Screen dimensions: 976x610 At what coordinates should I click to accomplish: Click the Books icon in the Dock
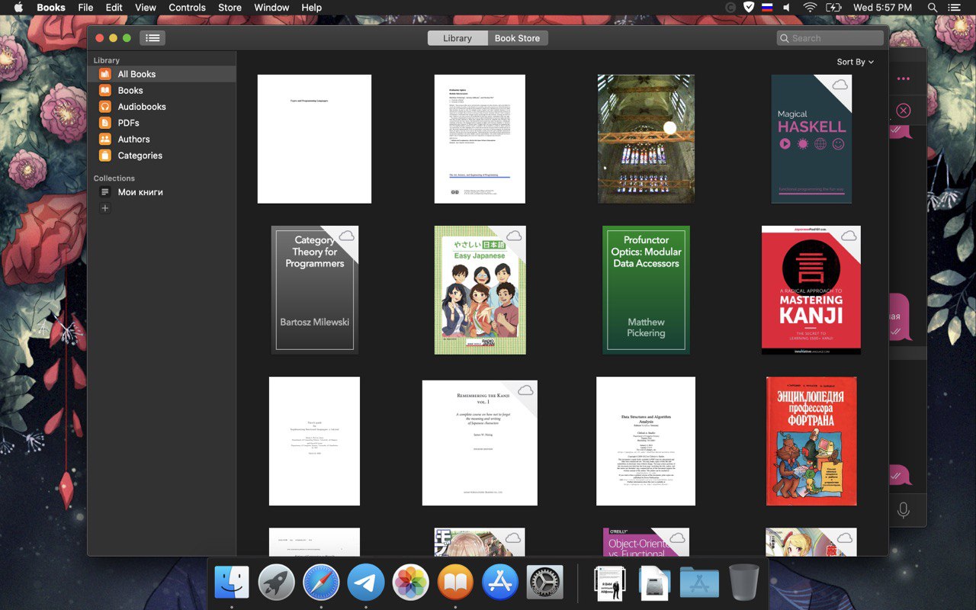[456, 583]
